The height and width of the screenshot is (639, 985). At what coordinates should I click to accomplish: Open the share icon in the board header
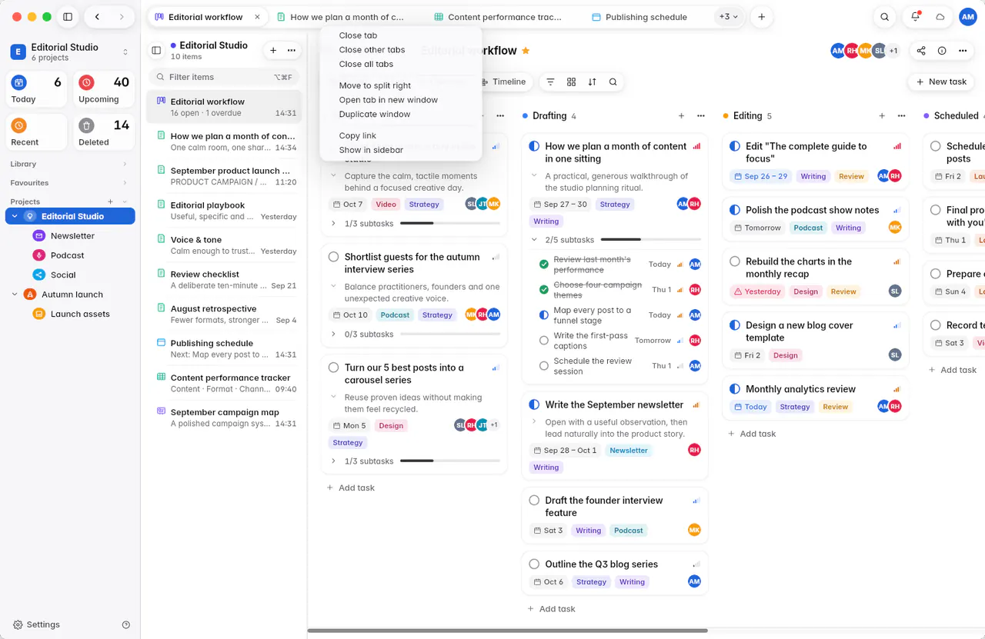(921, 51)
